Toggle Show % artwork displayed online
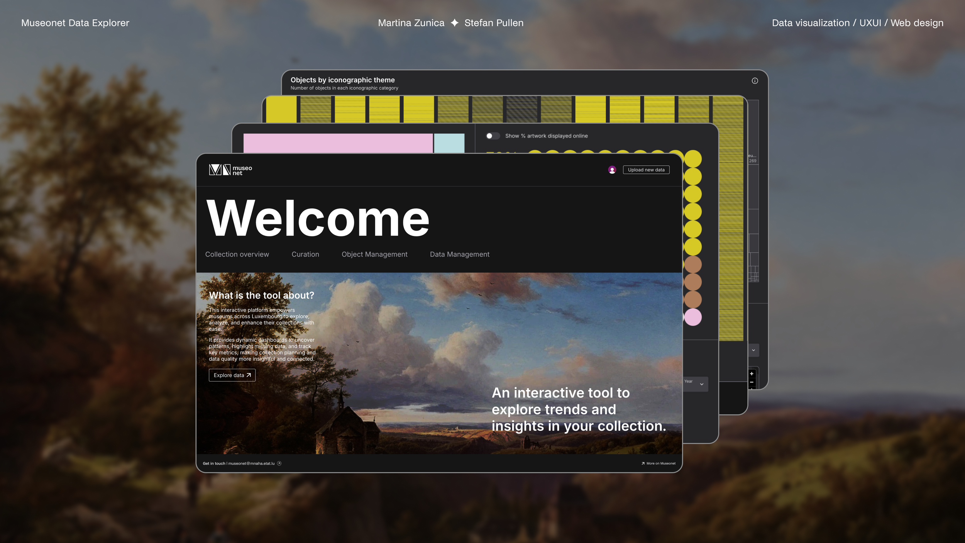Viewport: 965px width, 543px height. 492,136
